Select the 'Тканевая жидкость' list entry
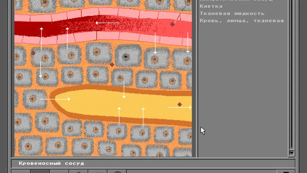307x173 pixels. (232, 13)
